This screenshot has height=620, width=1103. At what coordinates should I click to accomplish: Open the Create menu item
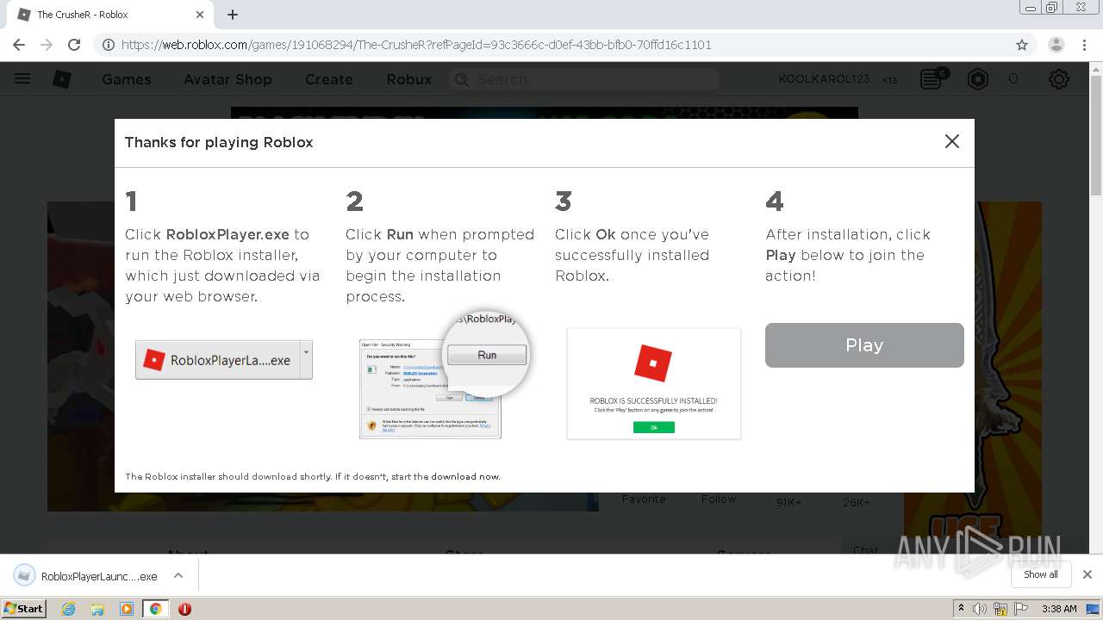click(329, 79)
